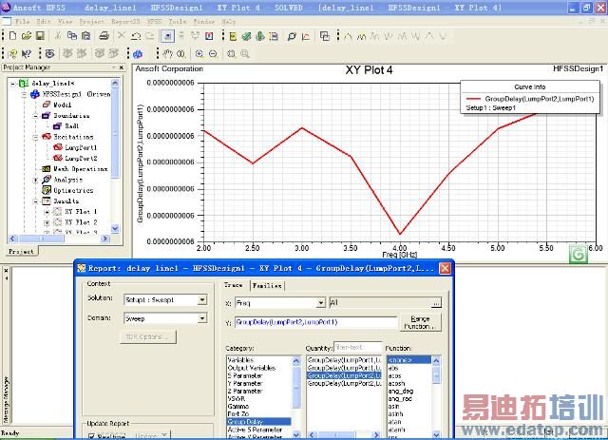The image size is (608, 440).
Task: Click the Delete X toolbar icon
Action: (x=122, y=36)
